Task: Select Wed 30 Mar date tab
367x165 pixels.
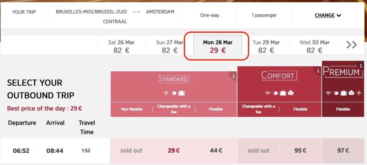Action: click(x=315, y=46)
